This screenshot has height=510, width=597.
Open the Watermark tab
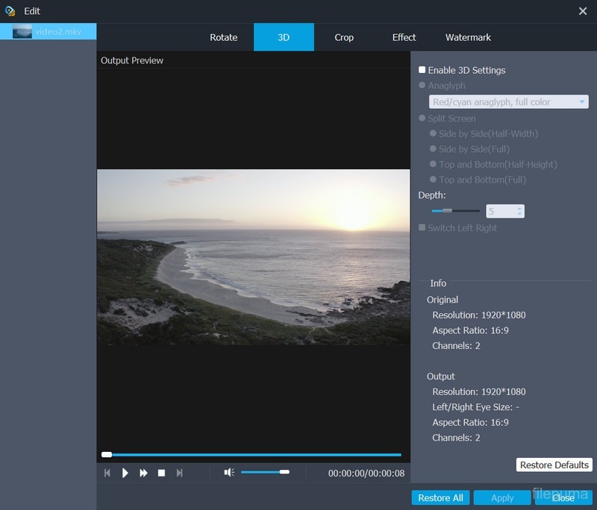click(468, 37)
